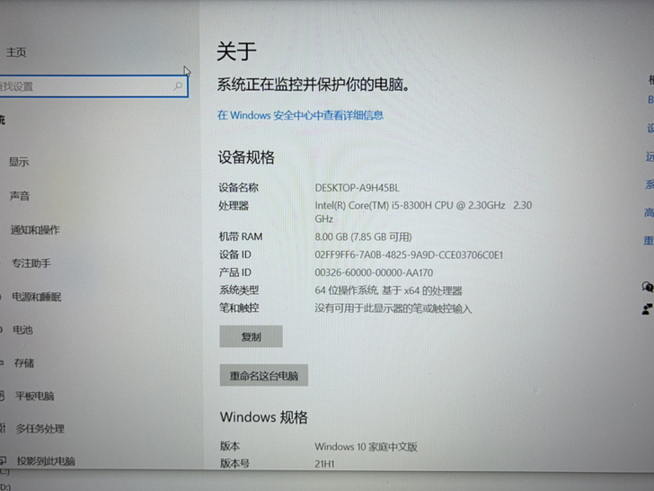The image size is (654, 491).
Task: Select 通知和操作 in the sidebar
Action: click(35, 229)
